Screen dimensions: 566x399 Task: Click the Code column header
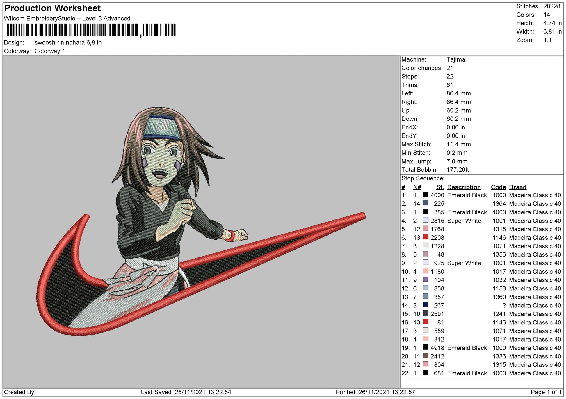498,187
